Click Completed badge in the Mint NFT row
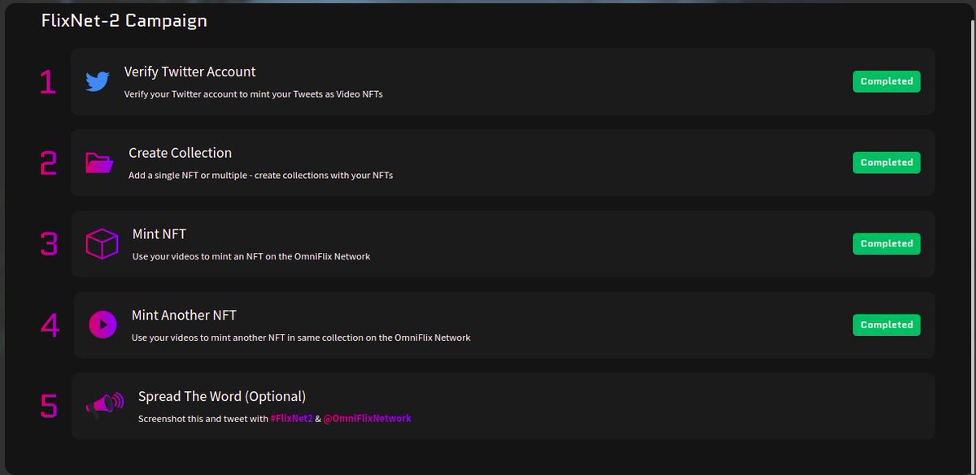The width and height of the screenshot is (976, 475). [x=887, y=244]
